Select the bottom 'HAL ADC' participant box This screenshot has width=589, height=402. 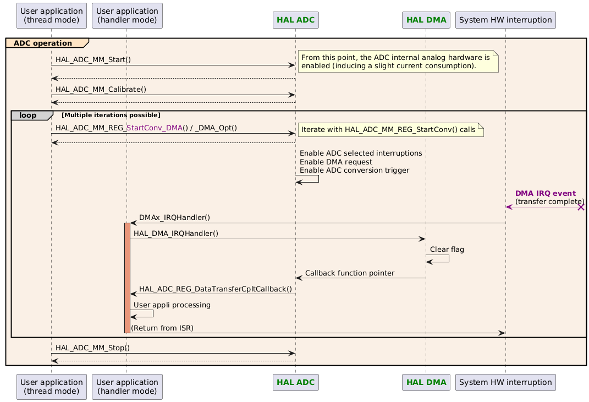coord(296,382)
